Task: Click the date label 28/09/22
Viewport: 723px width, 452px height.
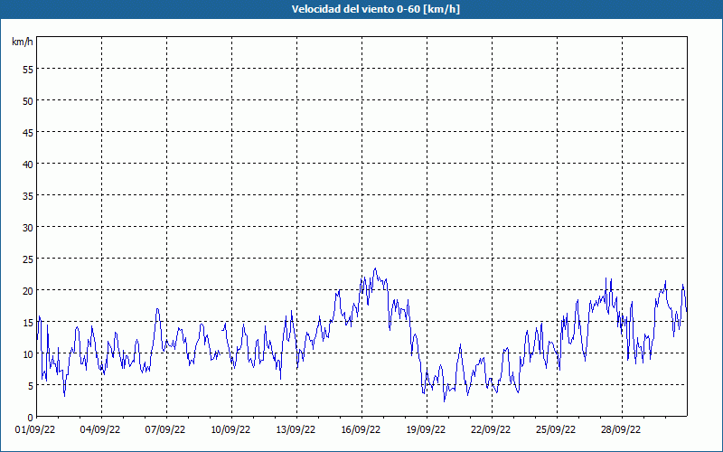Action: (621, 430)
